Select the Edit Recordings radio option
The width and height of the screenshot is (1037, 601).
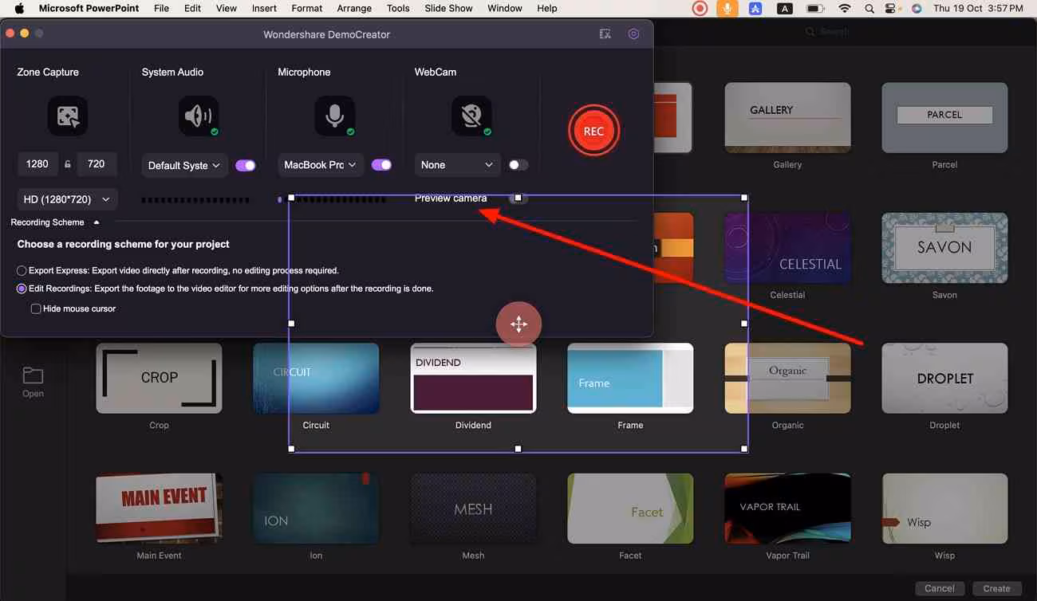[x=22, y=289]
